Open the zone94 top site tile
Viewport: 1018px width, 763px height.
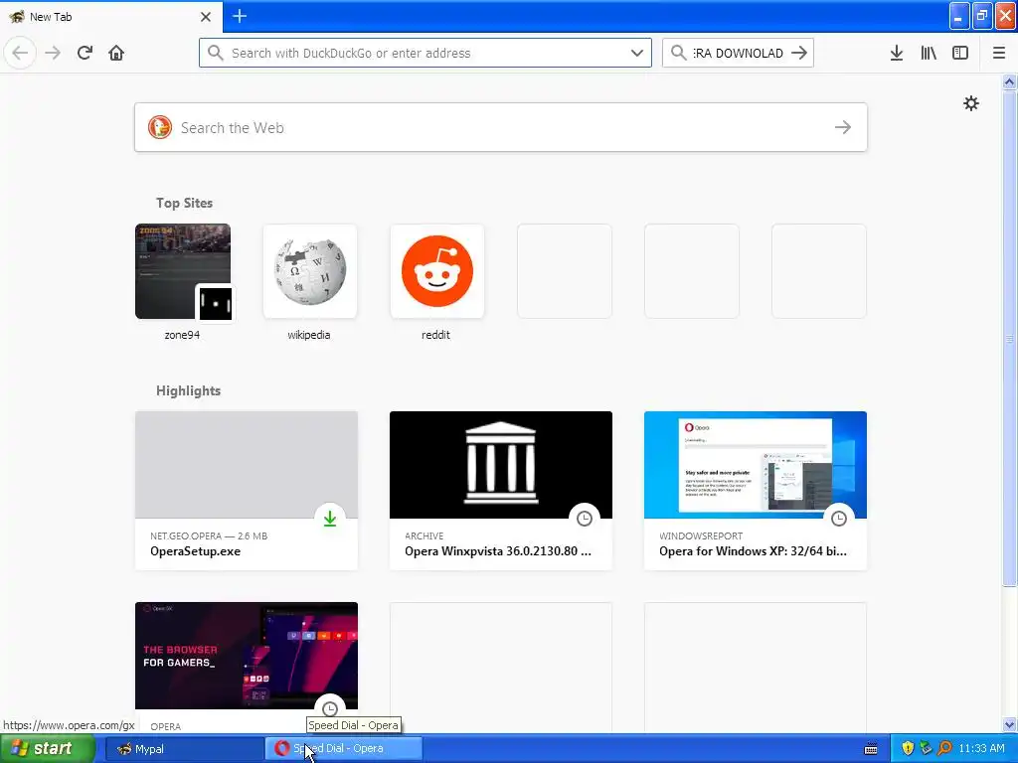pyautogui.click(x=183, y=271)
